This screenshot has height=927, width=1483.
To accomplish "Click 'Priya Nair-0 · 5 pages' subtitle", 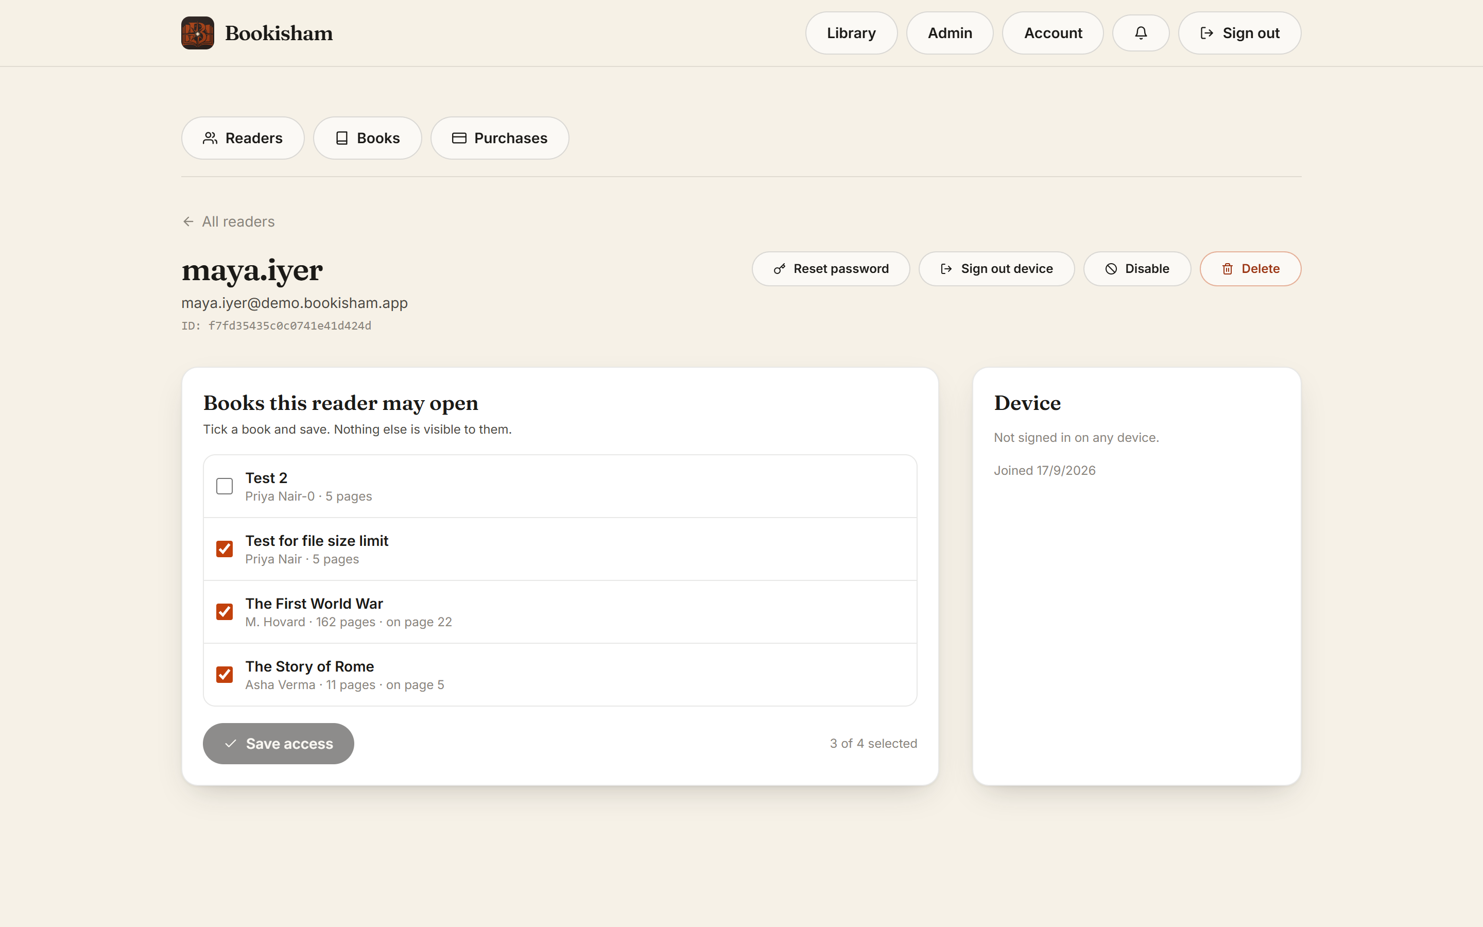I will click(308, 496).
